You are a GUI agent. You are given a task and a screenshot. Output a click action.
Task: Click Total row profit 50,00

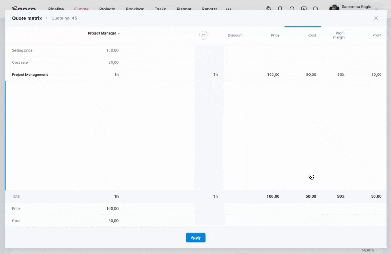point(376,196)
